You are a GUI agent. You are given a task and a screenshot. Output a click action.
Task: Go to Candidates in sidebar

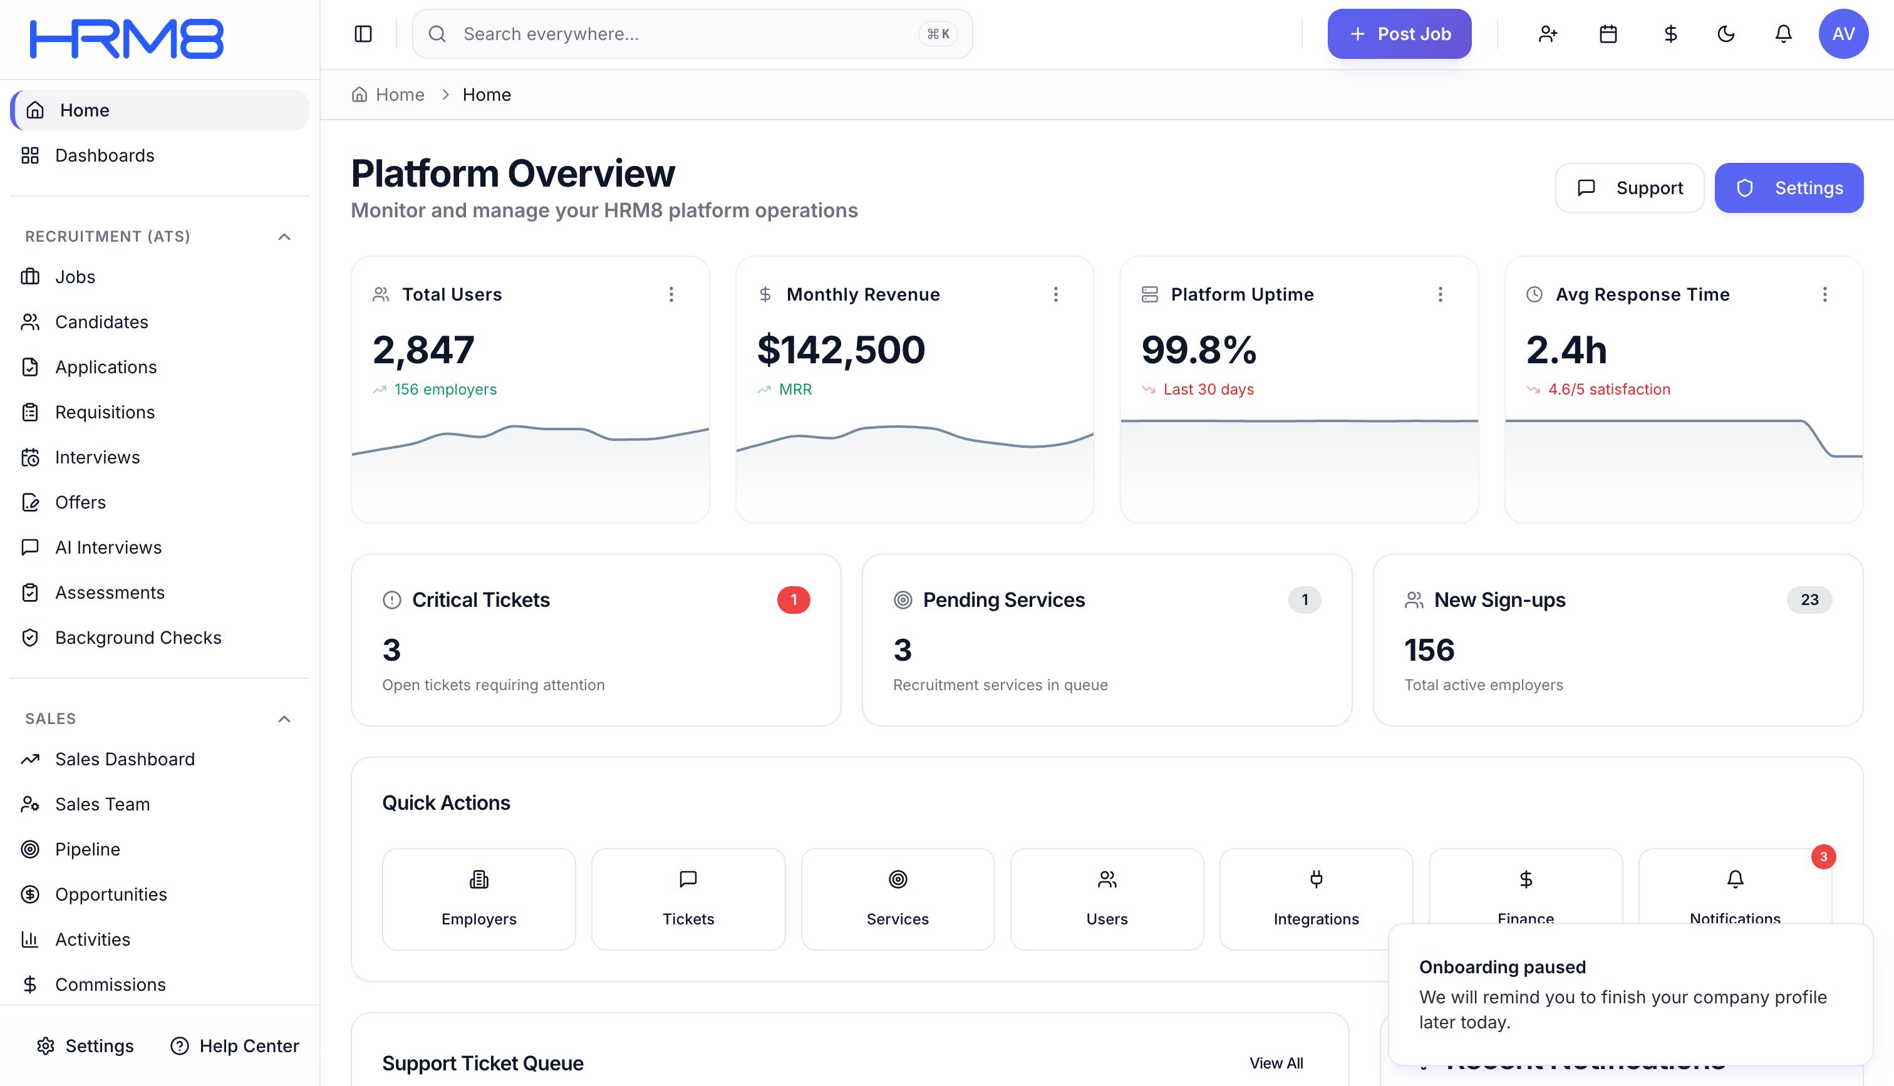coord(101,322)
